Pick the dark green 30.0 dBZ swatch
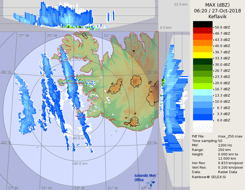 (203, 61)
